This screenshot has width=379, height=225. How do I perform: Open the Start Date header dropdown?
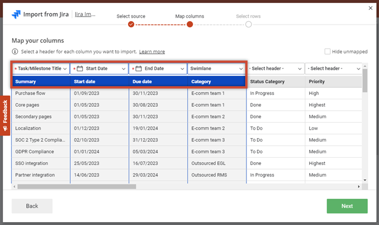click(x=99, y=69)
